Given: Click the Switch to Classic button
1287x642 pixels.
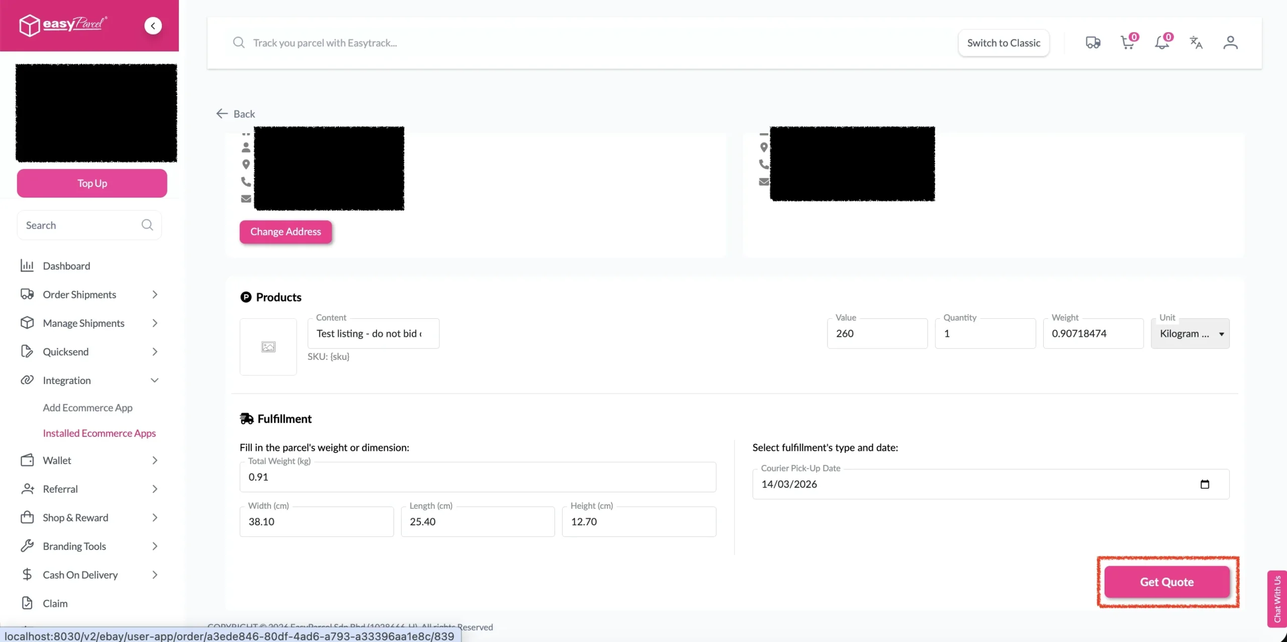Looking at the screenshot, I should [x=1003, y=43].
